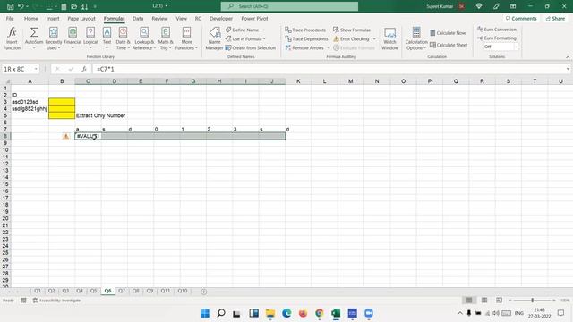The image size is (573, 322).
Task: Expand the Remove Arrows dropdown arrow
Action: 329,47
